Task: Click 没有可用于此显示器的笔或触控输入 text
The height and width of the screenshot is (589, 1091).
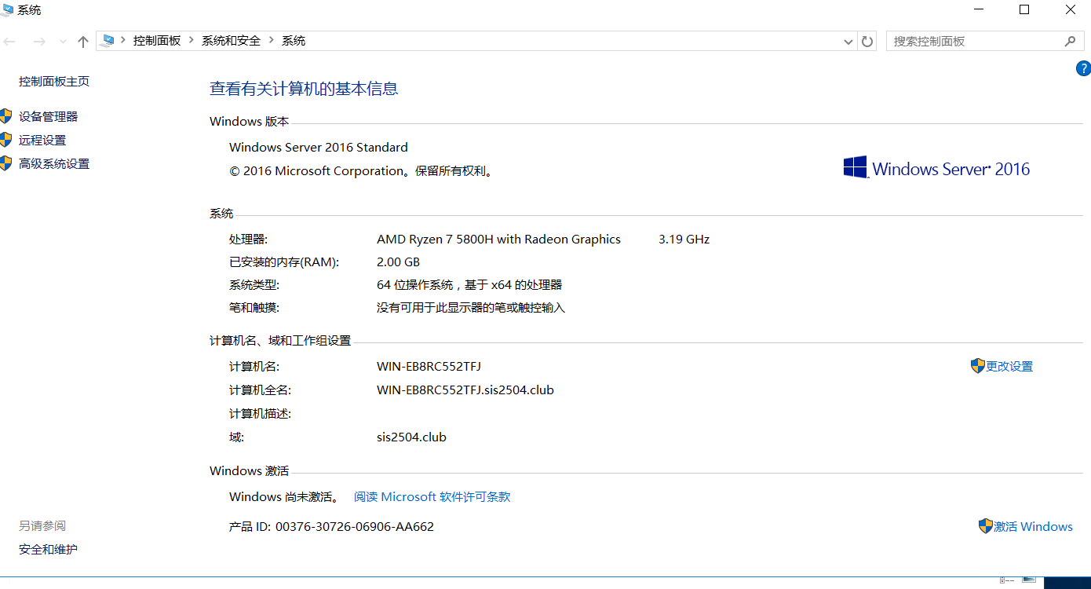Action: coord(471,308)
